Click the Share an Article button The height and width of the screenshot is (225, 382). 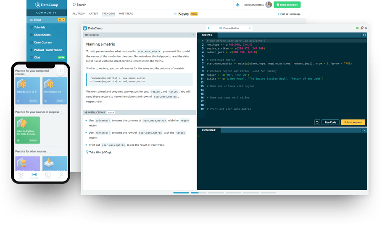coord(287,5)
